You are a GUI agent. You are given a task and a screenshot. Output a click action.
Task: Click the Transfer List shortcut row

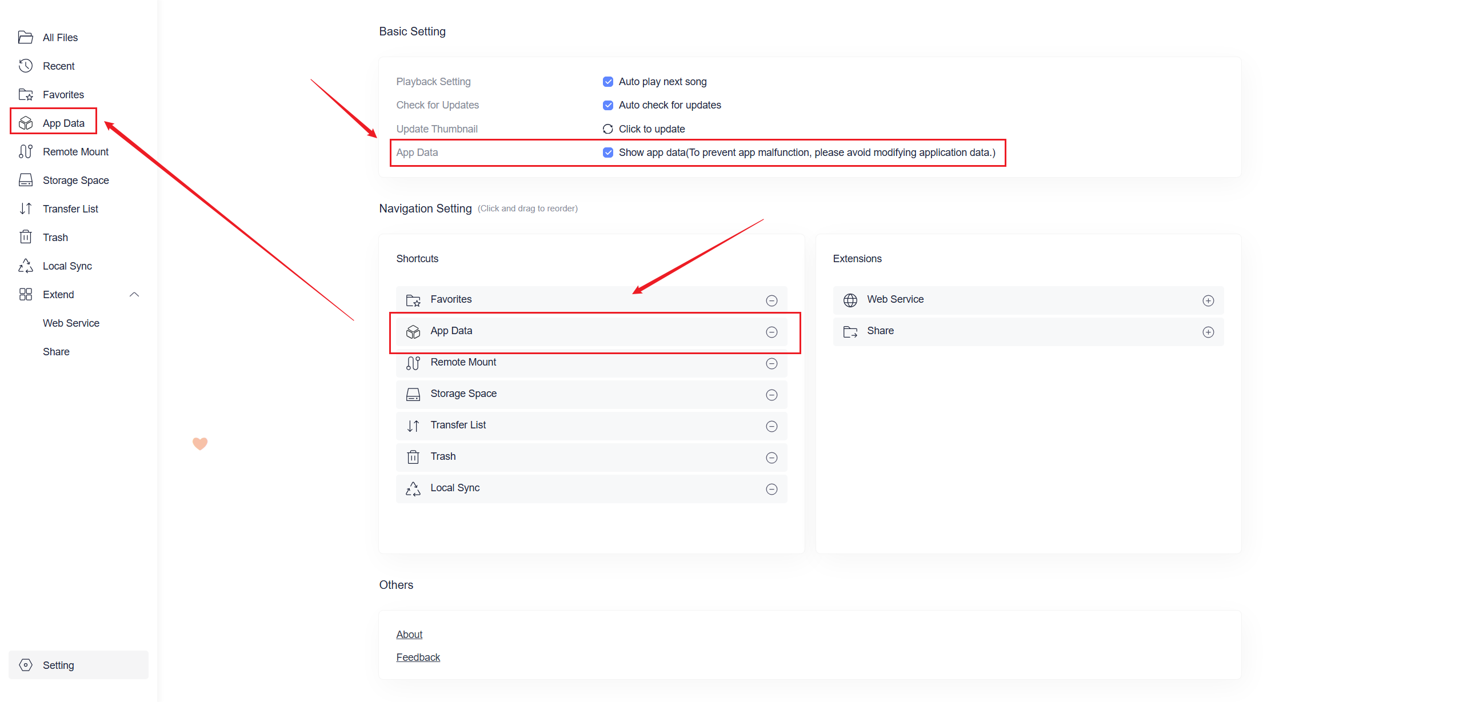tap(591, 426)
